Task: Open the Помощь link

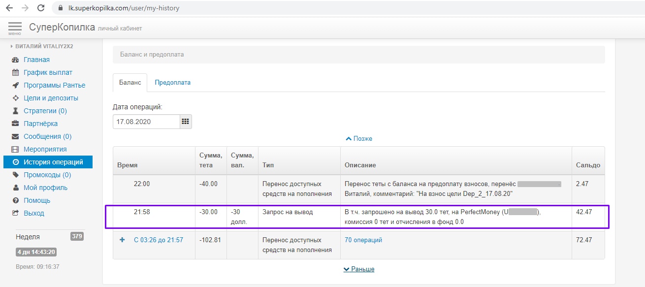Action: tap(37, 200)
